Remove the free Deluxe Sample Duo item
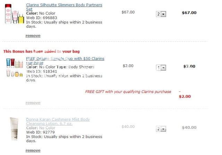Image resolution: width=222 pixels, height=155 pixels. click(33, 103)
